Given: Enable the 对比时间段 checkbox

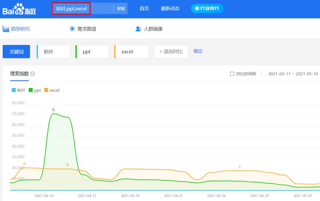Looking at the screenshot, I should pos(232,74).
